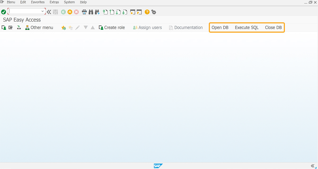
Task: Open the Edit menu
Action: [x=23, y=2]
